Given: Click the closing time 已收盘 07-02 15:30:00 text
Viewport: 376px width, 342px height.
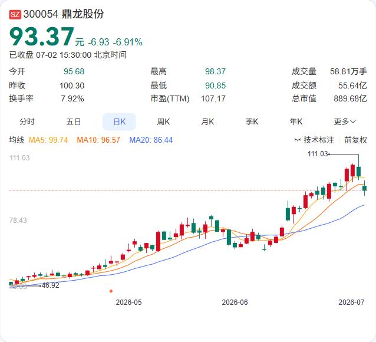Looking at the screenshot, I should click(68, 55).
